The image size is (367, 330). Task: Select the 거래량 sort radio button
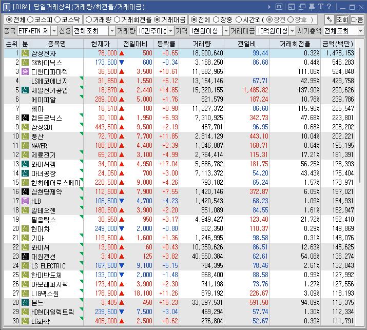click(x=88, y=20)
